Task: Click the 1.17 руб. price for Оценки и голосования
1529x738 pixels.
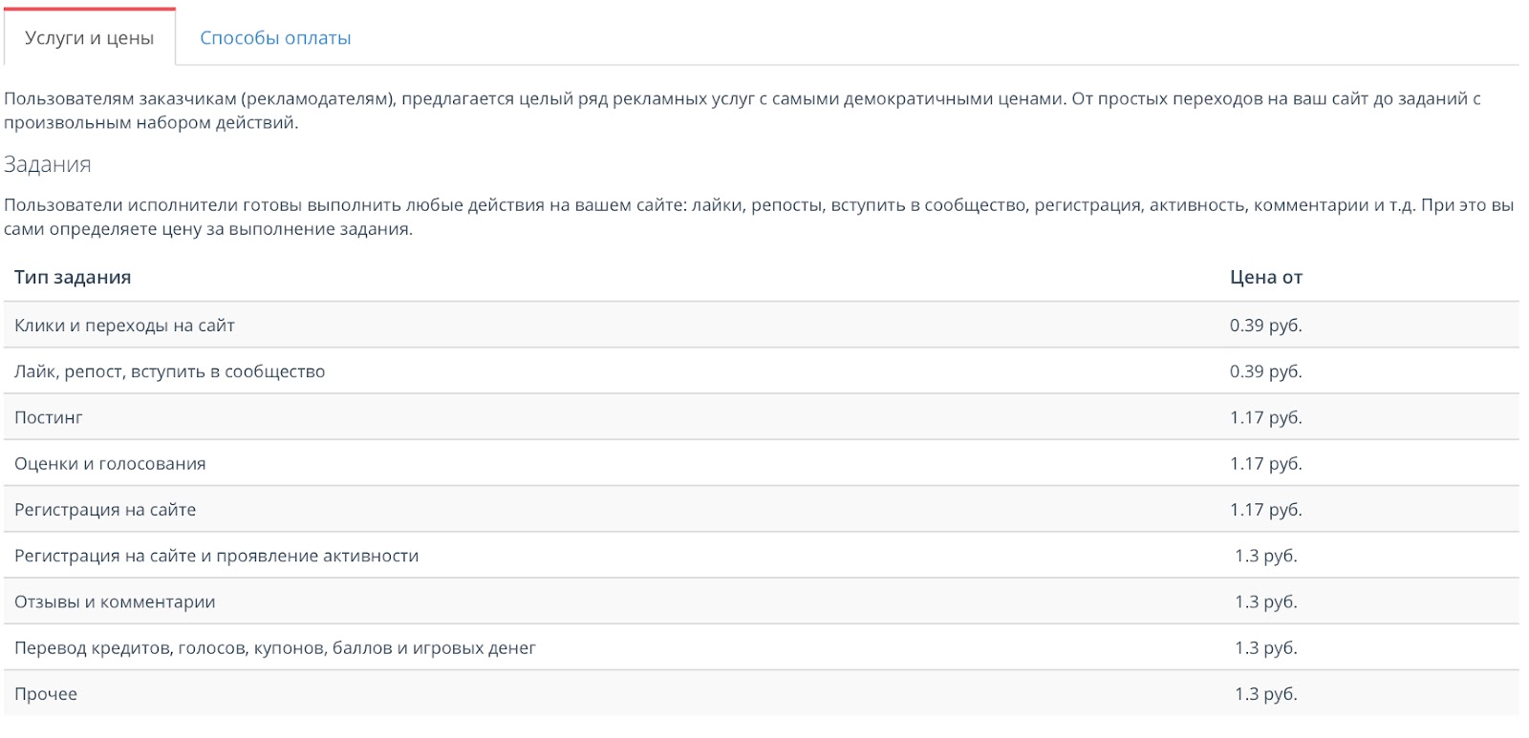Action: (x=1265, y=463)
